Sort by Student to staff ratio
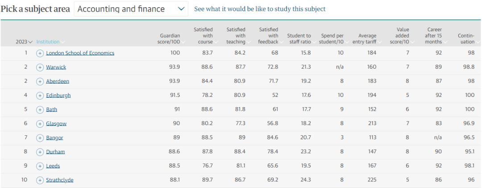This screenshot has width=482, height=188. [299, 39]
